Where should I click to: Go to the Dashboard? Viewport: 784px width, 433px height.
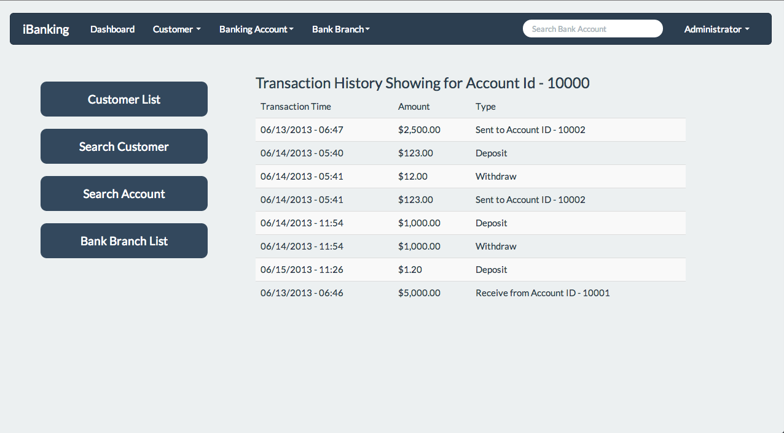pos(112,29)
